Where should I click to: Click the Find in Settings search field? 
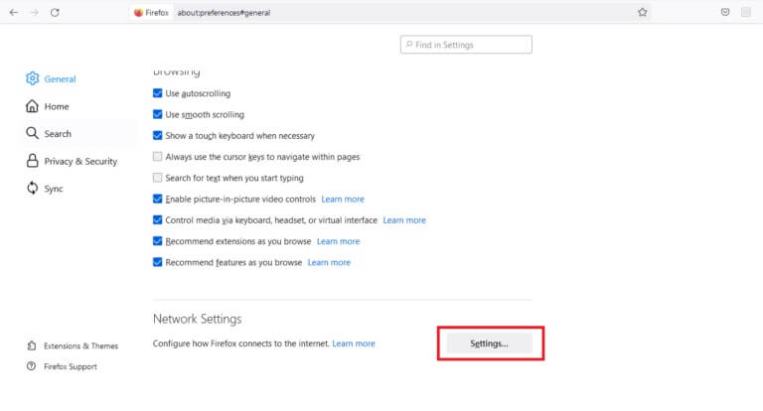(466, 45)
